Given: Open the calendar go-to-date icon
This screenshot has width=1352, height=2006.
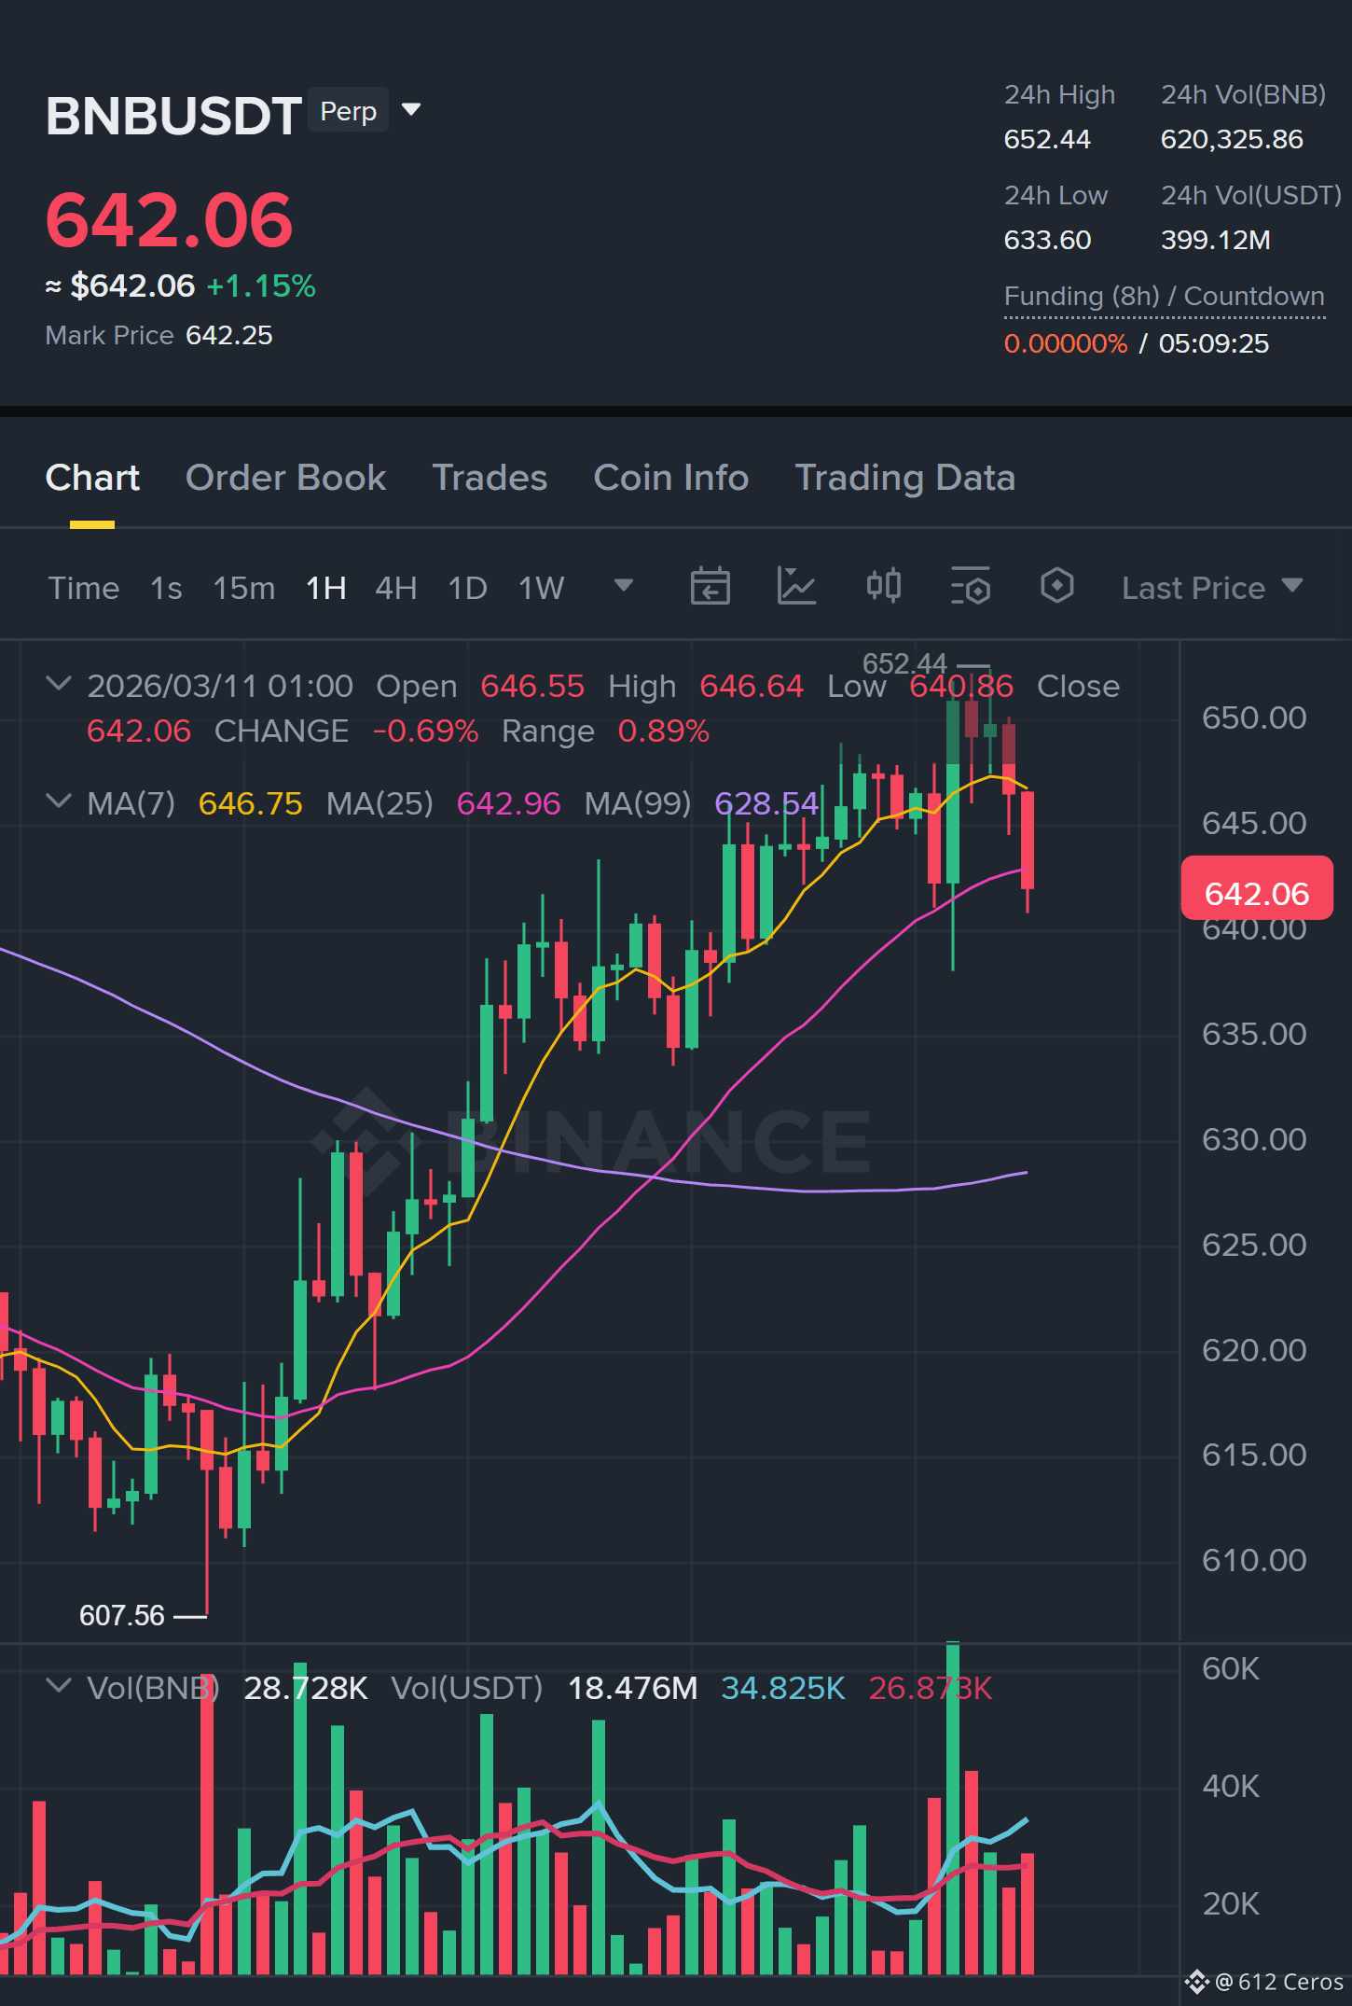Looking at the screenshot, I should coord(710,587).
